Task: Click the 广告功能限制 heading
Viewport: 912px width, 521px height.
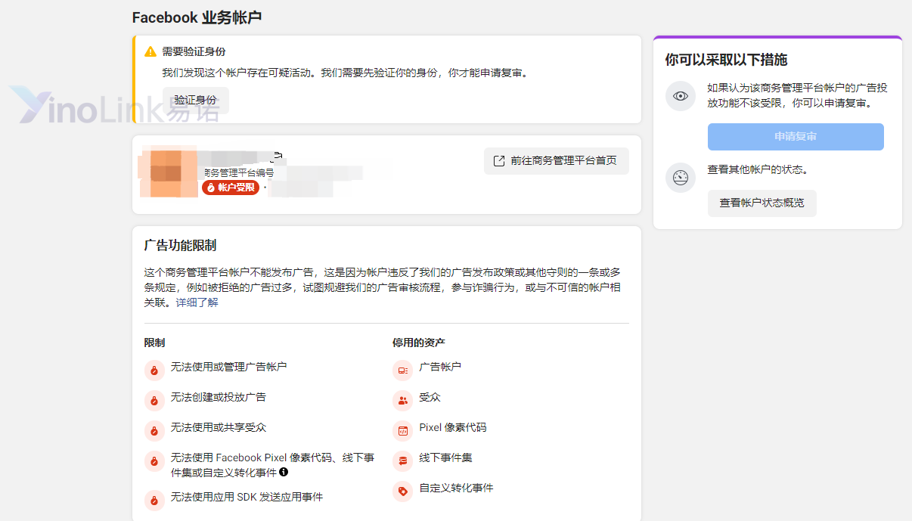Action: coord(180,245)
